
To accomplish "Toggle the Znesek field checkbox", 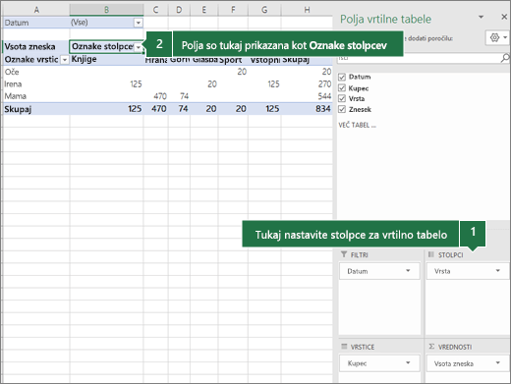I will point(342,109).
